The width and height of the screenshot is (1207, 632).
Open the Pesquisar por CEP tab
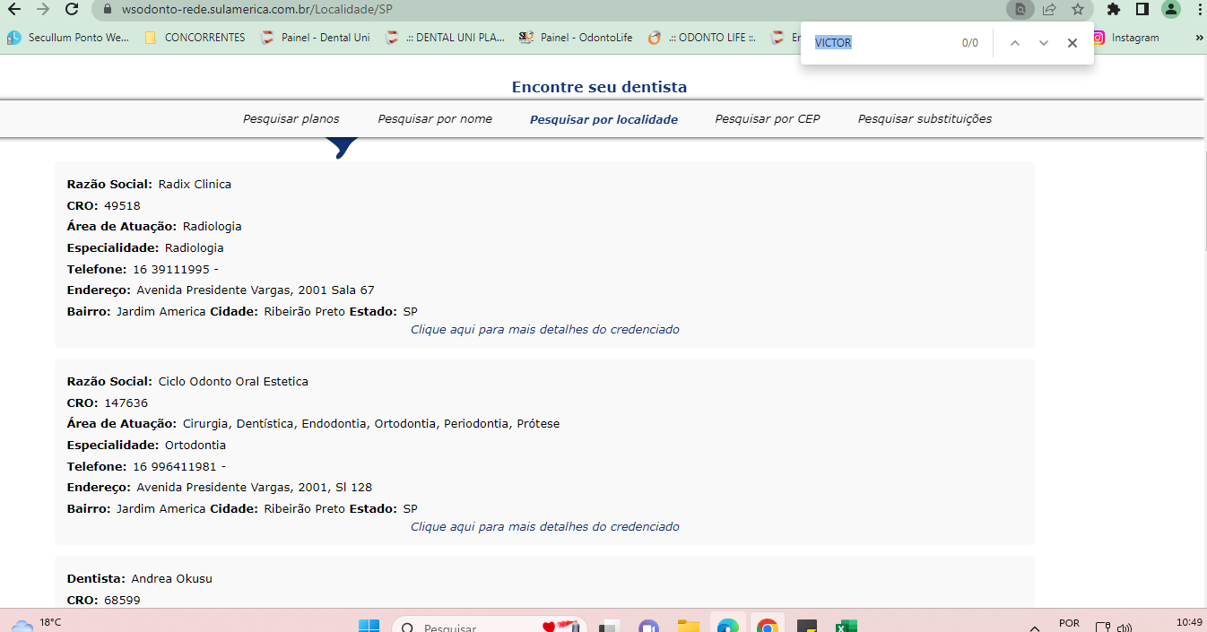tap(768, 118)
